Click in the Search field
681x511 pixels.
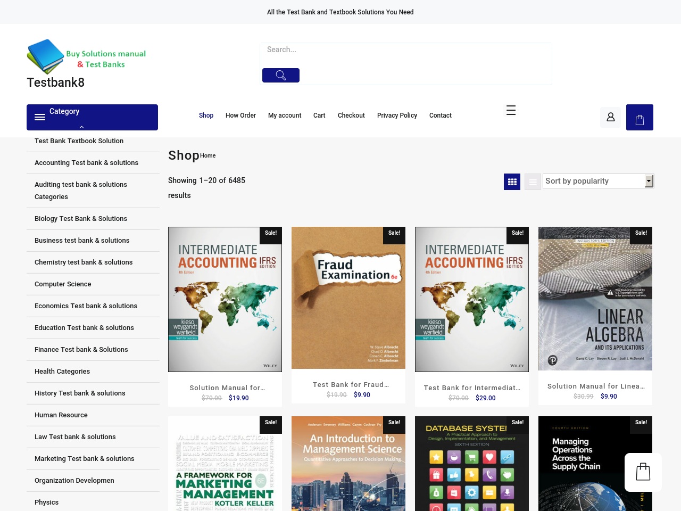pyautogui.click(x=406, y=50)
